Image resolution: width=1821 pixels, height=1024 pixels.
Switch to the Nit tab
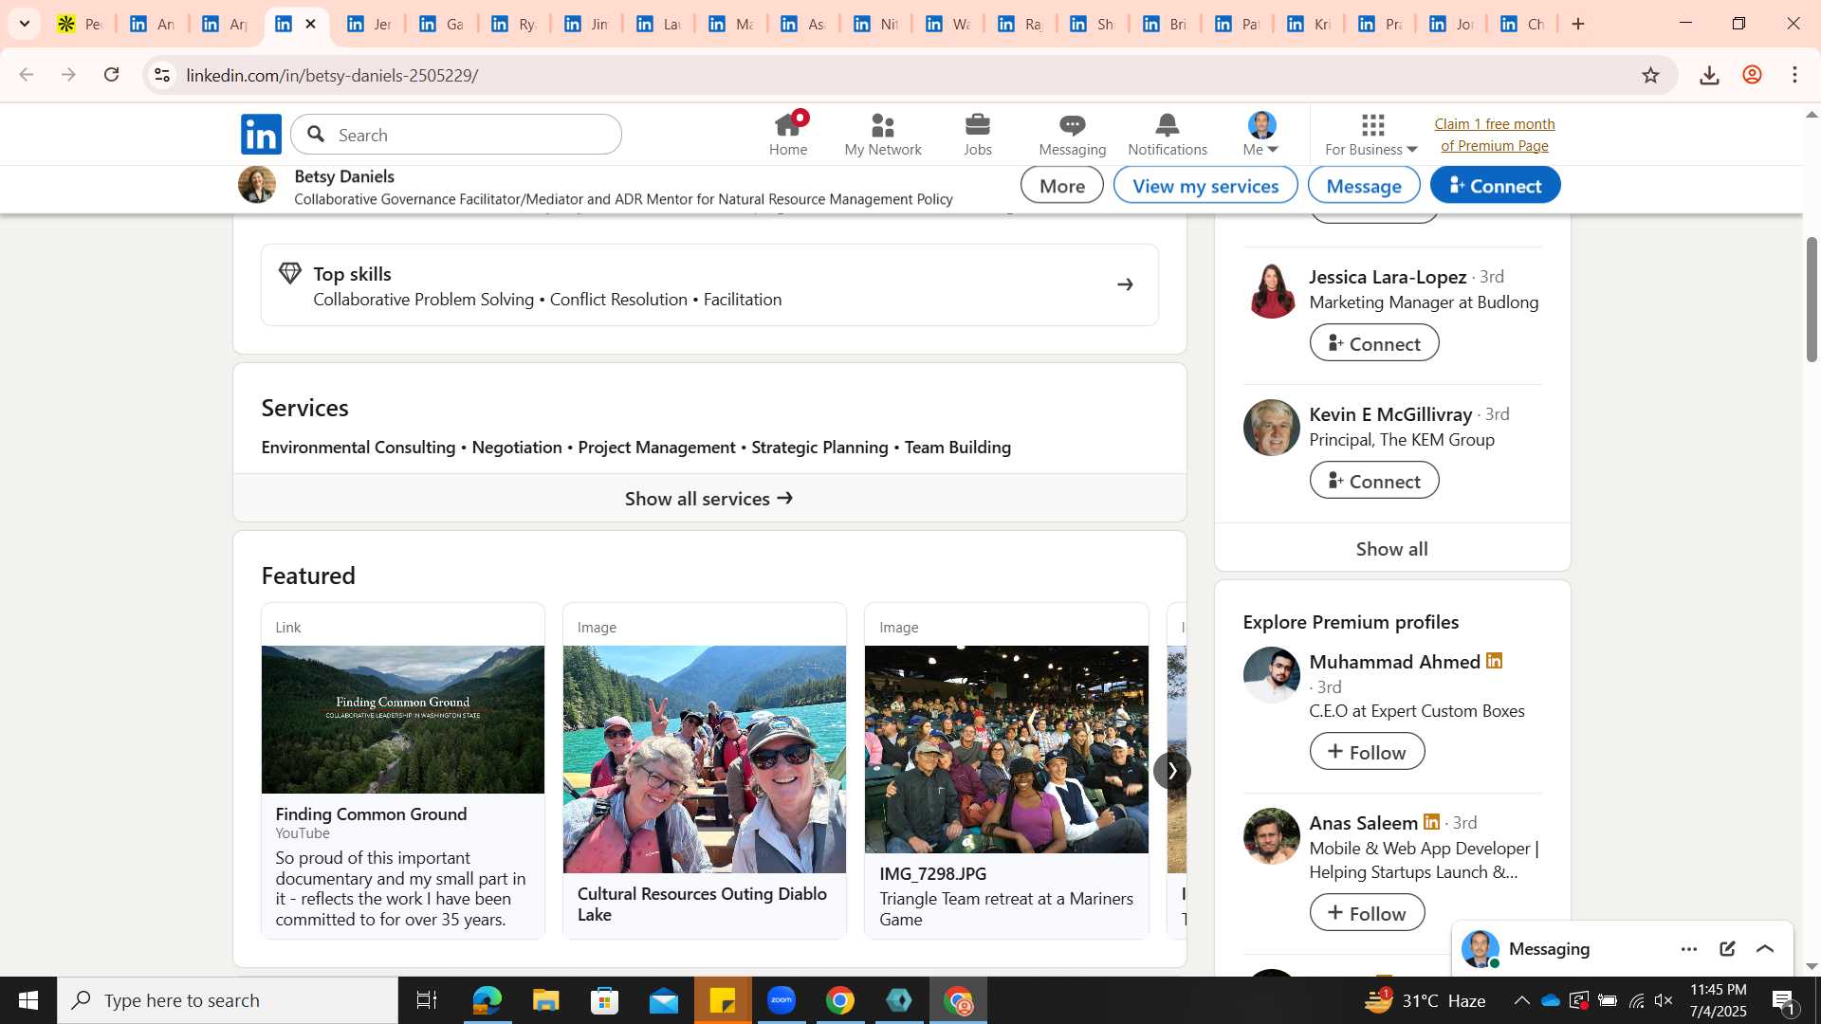(874, 24)
